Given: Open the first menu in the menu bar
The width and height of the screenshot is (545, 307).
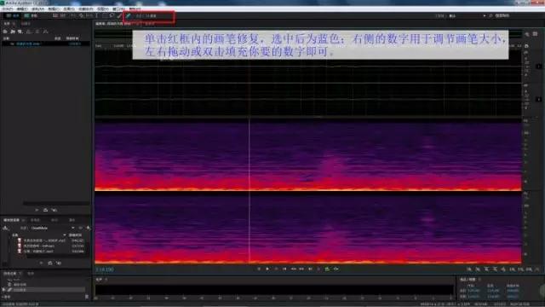Looking at the screenshot, I should [8, 9].
